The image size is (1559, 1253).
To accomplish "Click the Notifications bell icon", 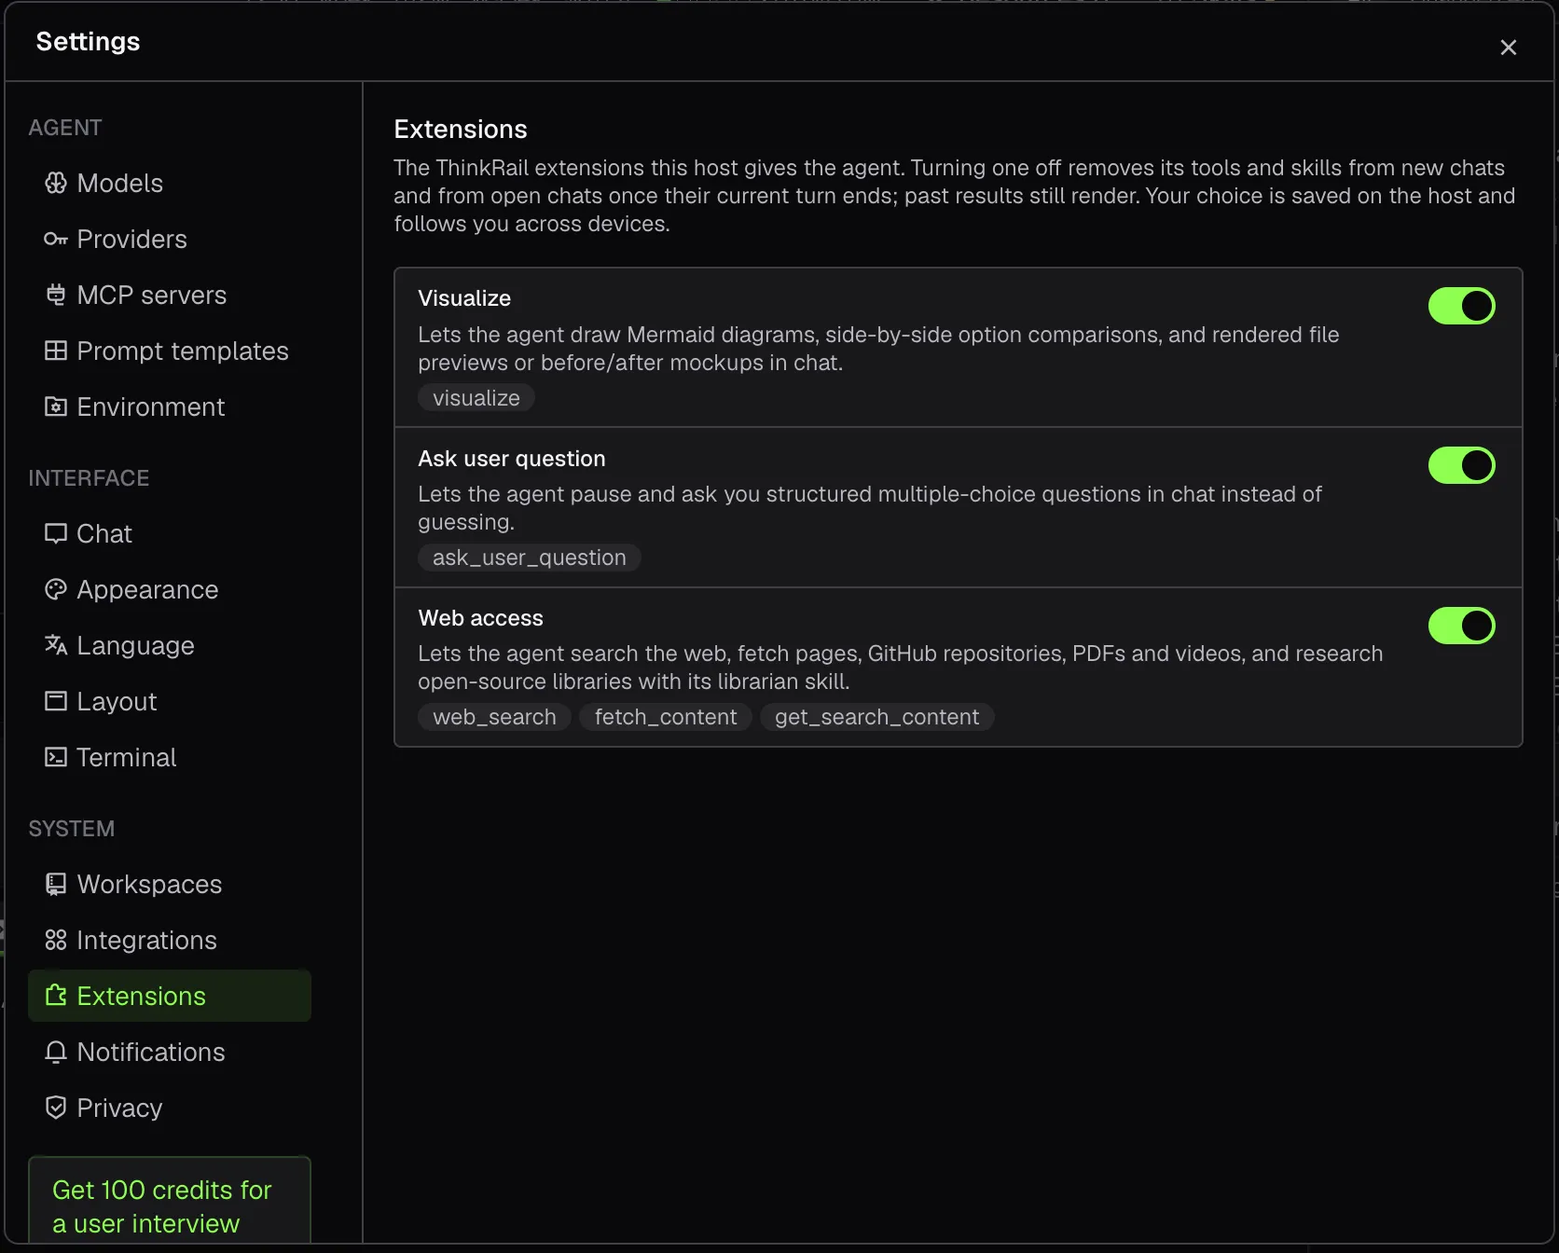I will coord(56,1052).
